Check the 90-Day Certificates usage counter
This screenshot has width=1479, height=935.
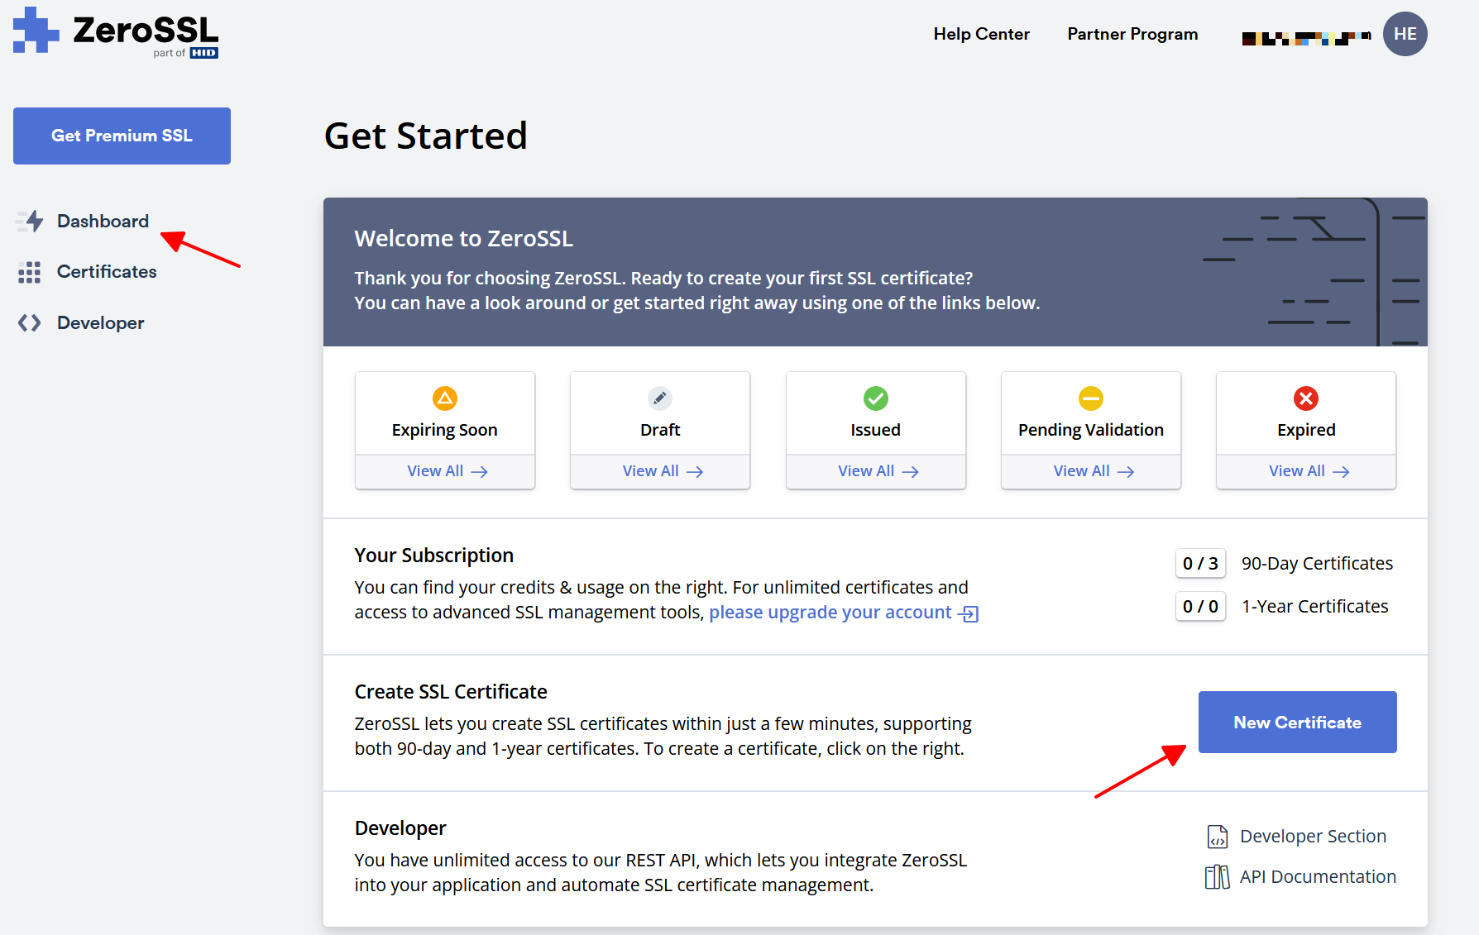coord(1200,563)
